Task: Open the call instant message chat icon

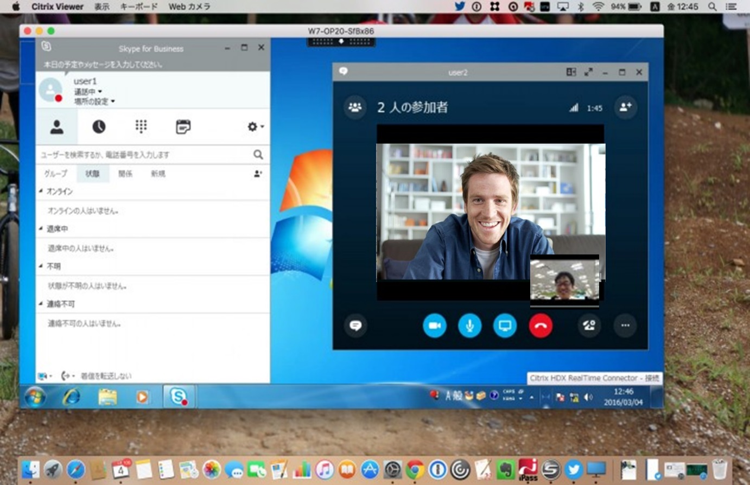Action: click(355, 326)
